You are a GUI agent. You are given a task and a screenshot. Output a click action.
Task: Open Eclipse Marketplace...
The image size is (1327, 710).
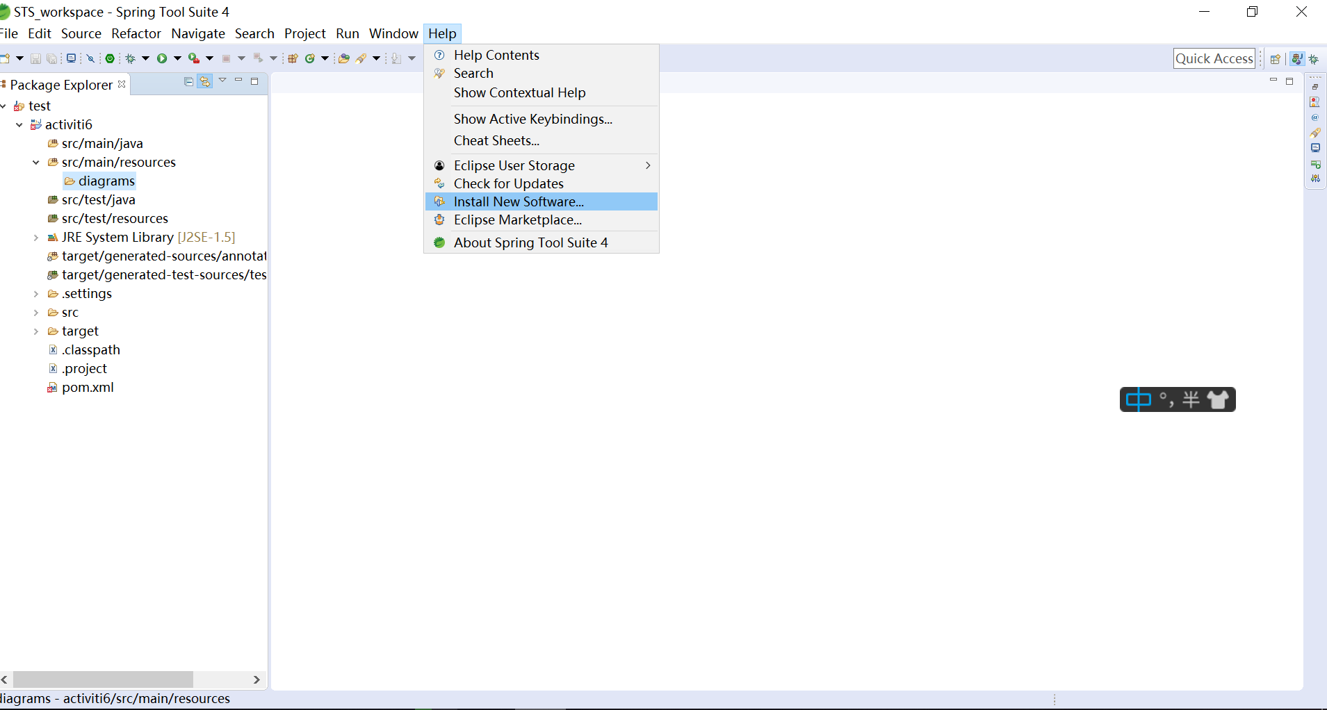[542, 220]
